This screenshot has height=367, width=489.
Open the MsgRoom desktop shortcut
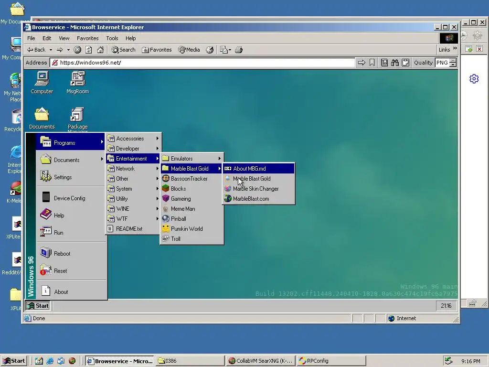[x=78, y=82]
